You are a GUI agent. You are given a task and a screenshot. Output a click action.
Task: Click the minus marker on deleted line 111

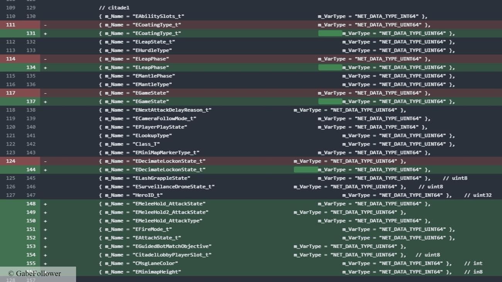pyautogui.click(x=45, y=25)
